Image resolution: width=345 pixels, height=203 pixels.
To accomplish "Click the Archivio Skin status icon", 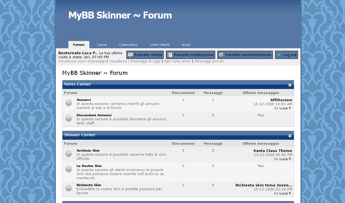I will click(x=69, y=154).
